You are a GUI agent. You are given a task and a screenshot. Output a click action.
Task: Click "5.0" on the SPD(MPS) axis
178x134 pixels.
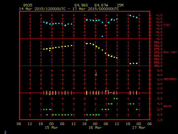160,71
